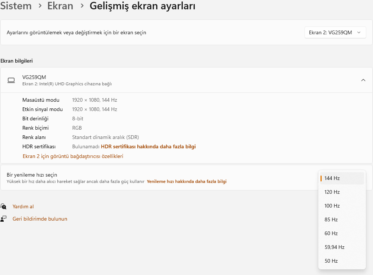Viewport: 373px width, 275px height.
Task: Pick the 100 Hz option
Action: point(342,206)
